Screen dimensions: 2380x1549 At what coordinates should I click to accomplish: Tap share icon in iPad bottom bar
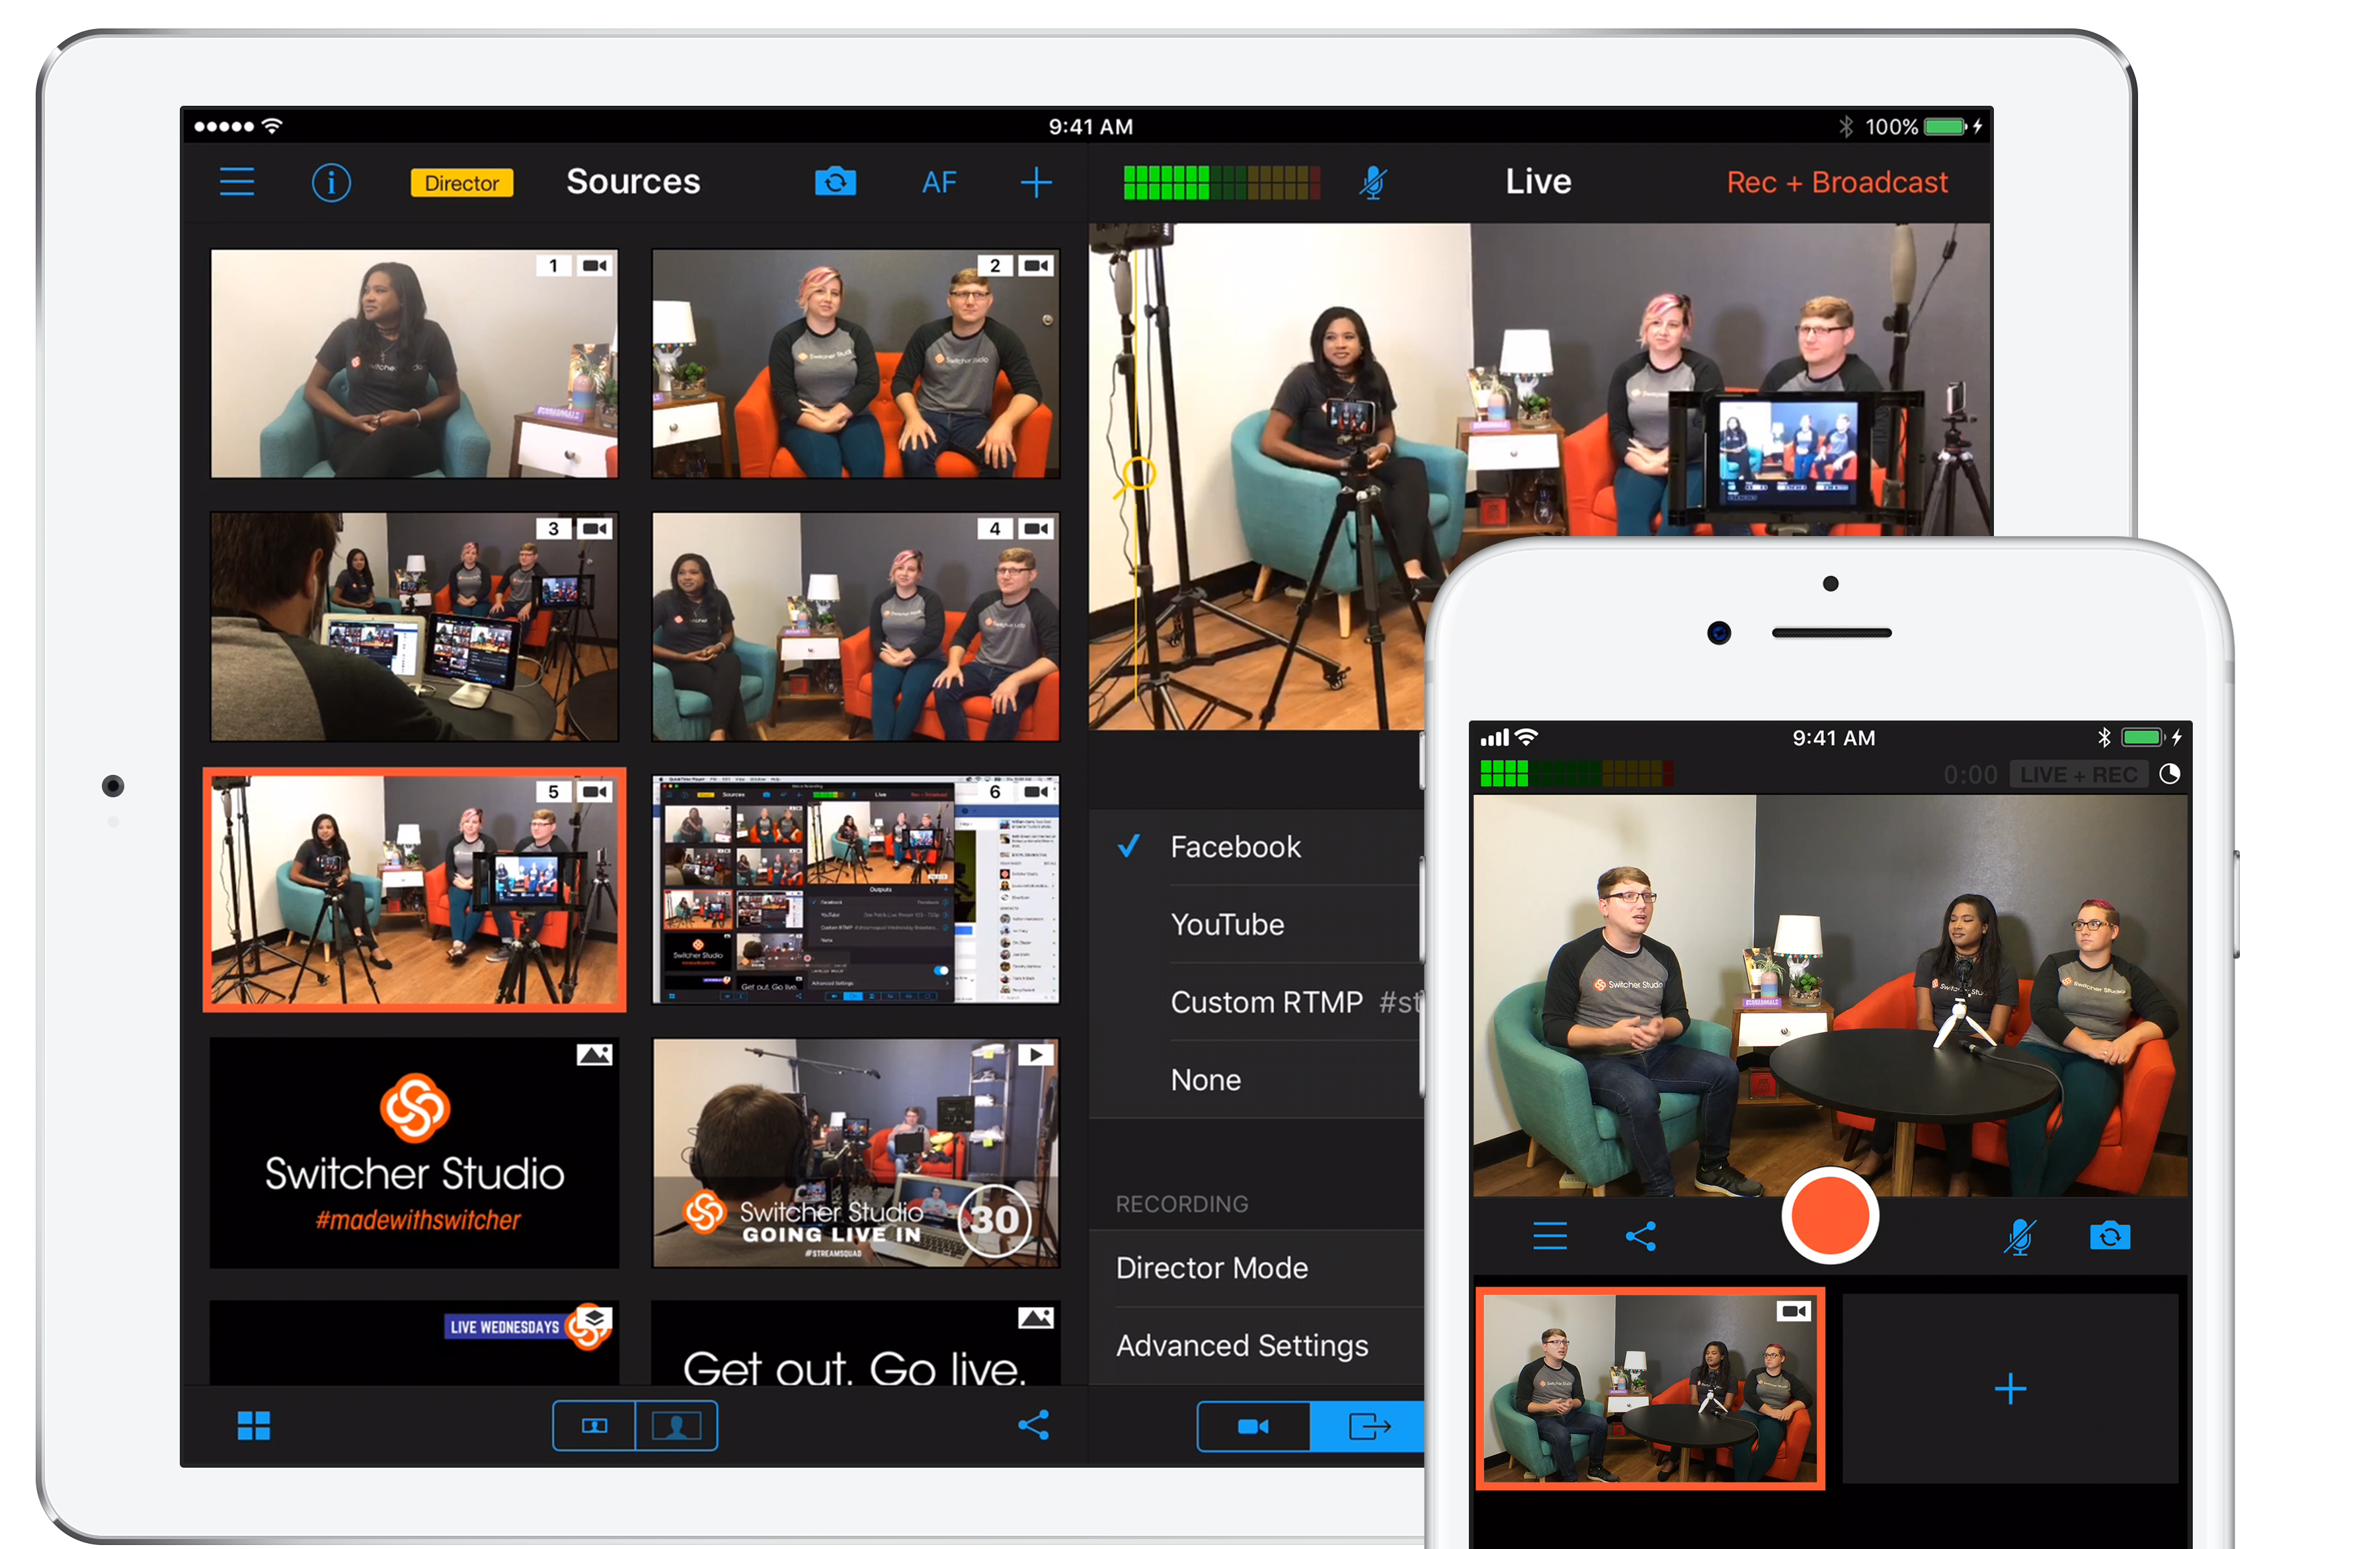(1033, 1425)
